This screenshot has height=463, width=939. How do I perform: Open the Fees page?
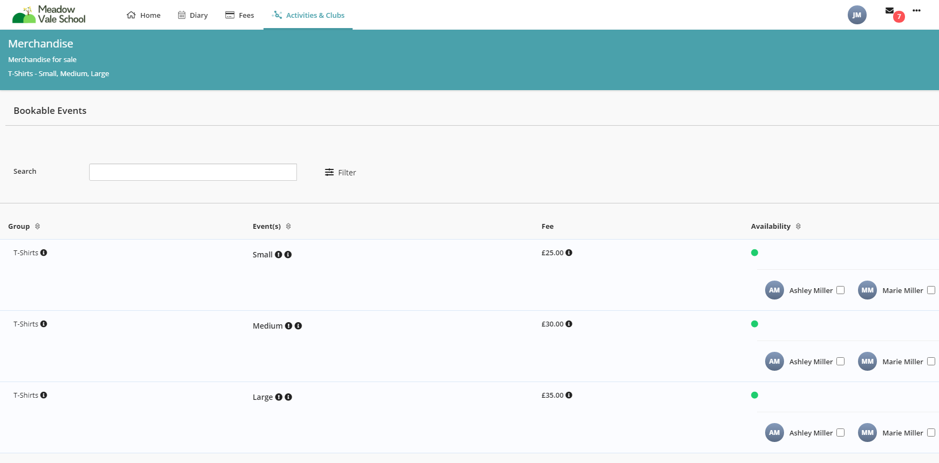tap(240, 15)
